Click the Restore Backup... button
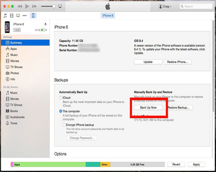 (179, 108)
